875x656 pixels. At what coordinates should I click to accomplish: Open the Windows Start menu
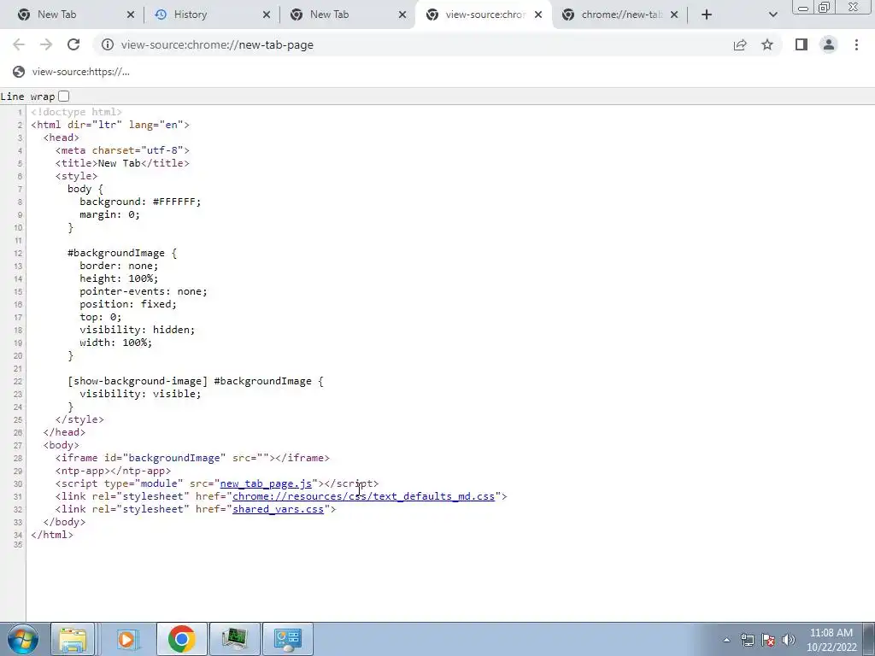click(23, 639)
